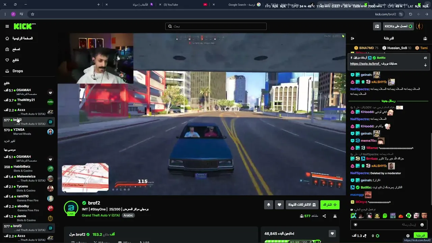Show the chat viewers list icon
This screenshot has width=432, height=243.
tap(425, 38)
